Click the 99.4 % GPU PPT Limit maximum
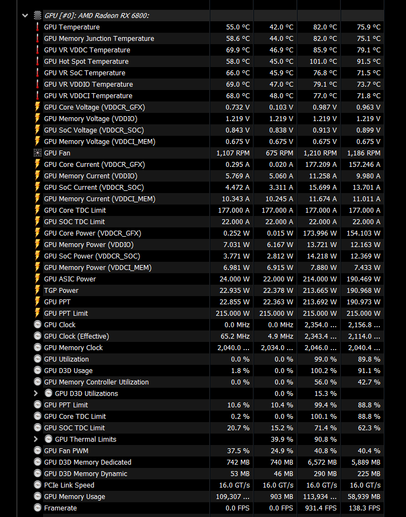Image resolution: width=406 pixels, height=517 pixels. coord(325,405)
